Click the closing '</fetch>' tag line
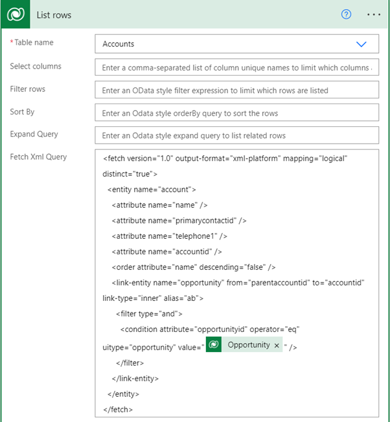Image resolution: width=390 pixels, height=422 pixels. click(118, 410)
